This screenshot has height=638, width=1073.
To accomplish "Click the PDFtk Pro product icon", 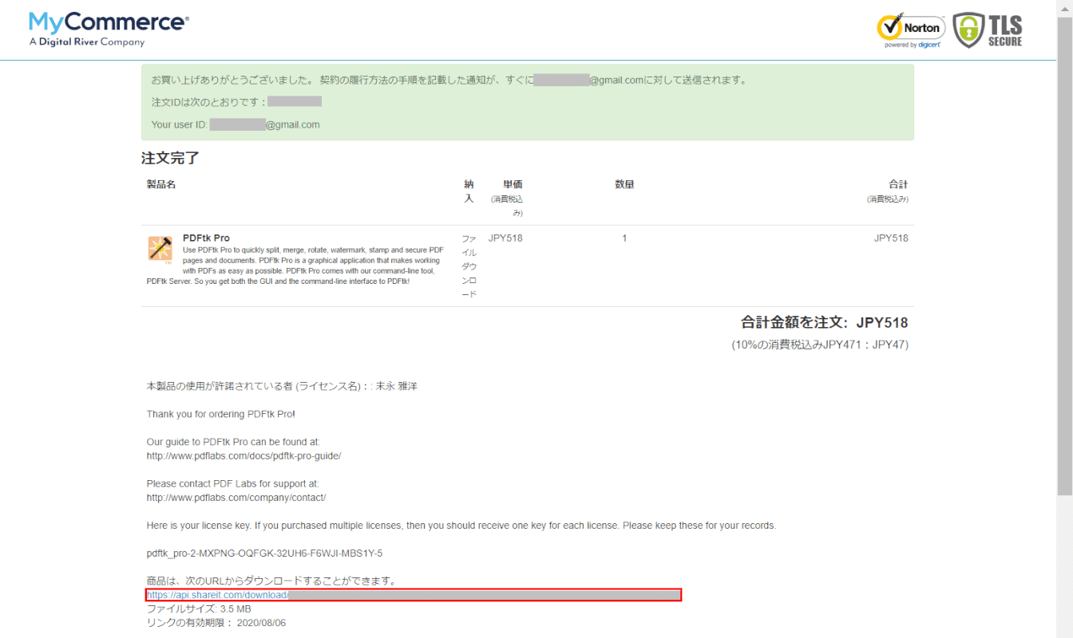I will coord(160,249).
